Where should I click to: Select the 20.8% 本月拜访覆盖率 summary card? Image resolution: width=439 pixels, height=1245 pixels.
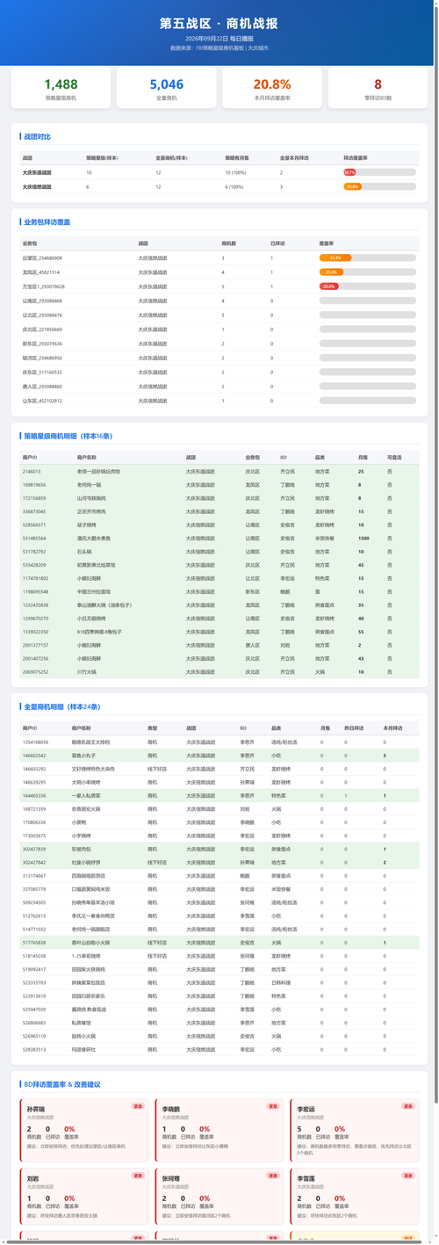(272, 89)
